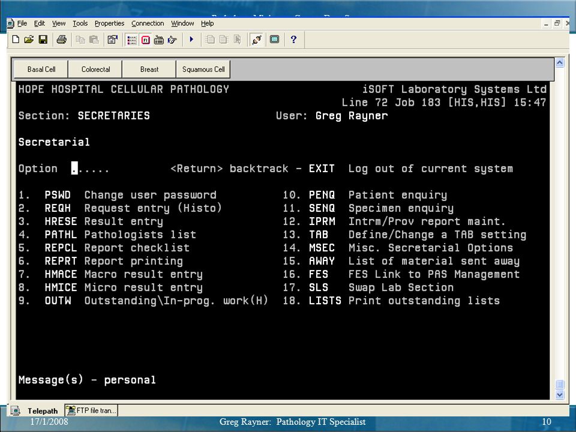Open the Help menu
Screen dimensions: 576x432
[x=207, y=23]
